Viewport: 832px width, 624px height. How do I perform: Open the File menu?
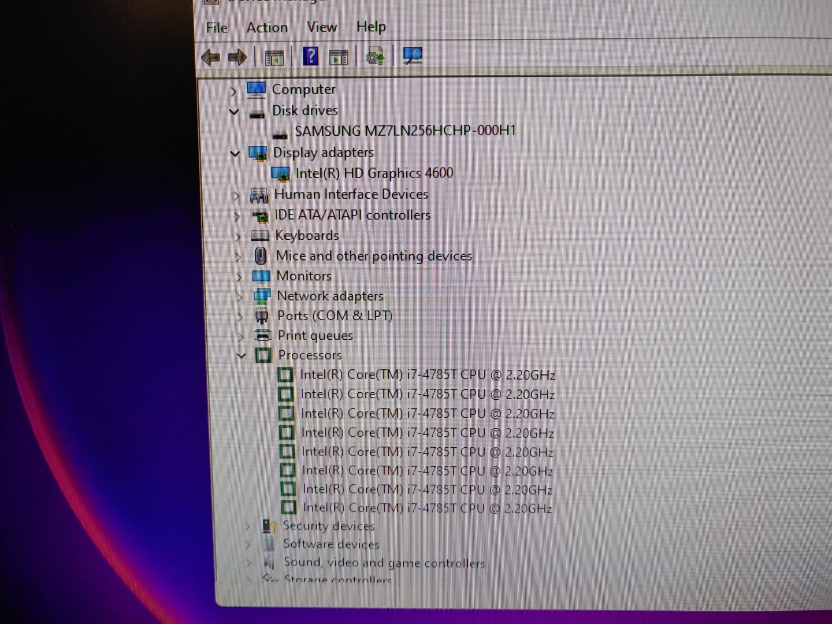pos(217,28)
